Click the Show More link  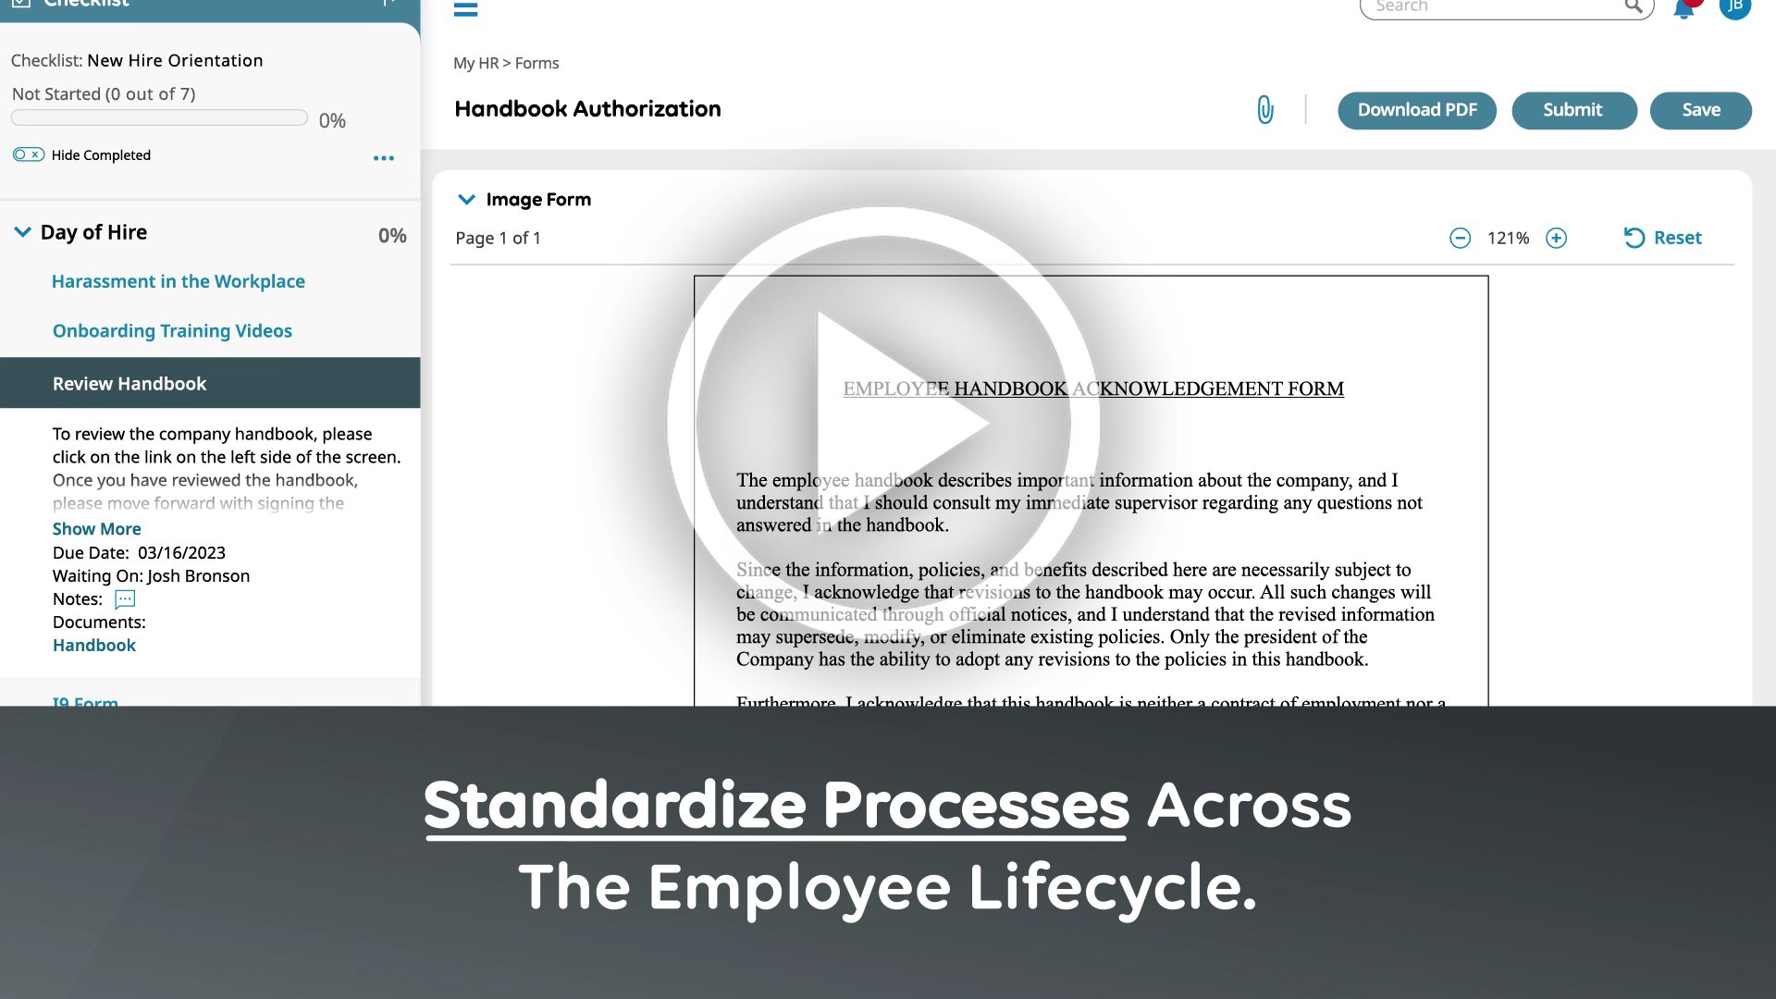click(96, 527)
